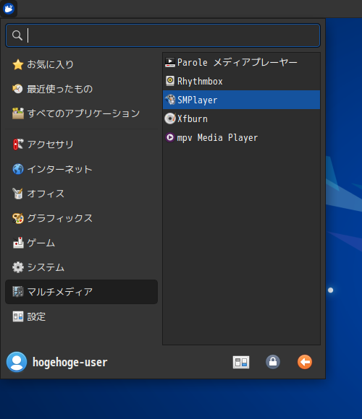
Task: Switch to the システム category
Action: [x=81, y=267]
